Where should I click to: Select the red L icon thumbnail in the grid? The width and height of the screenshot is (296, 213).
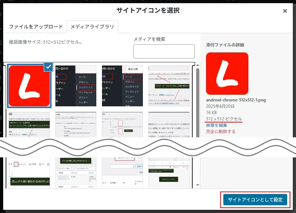click(x=29, y=86)
